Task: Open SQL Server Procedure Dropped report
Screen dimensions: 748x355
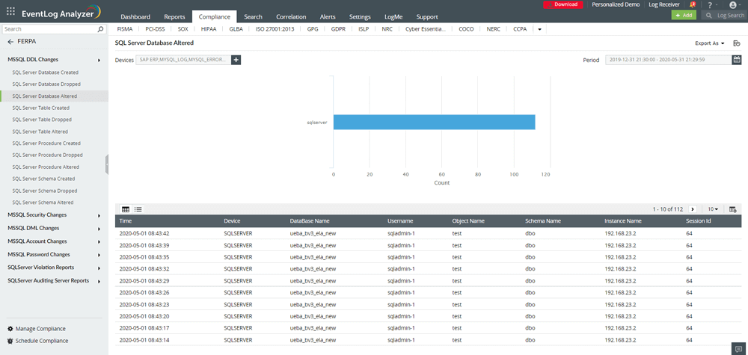Action: point(48,155)
